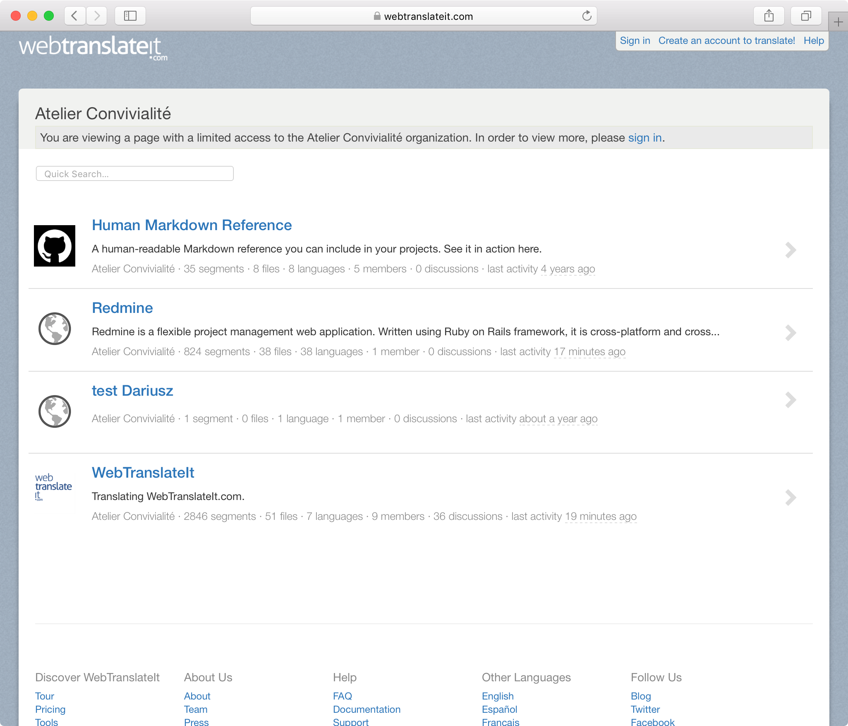Show all tabs overview icon
Image resolution: width=848 pixels, height=726 pixels.
click(x=806, y=16)
